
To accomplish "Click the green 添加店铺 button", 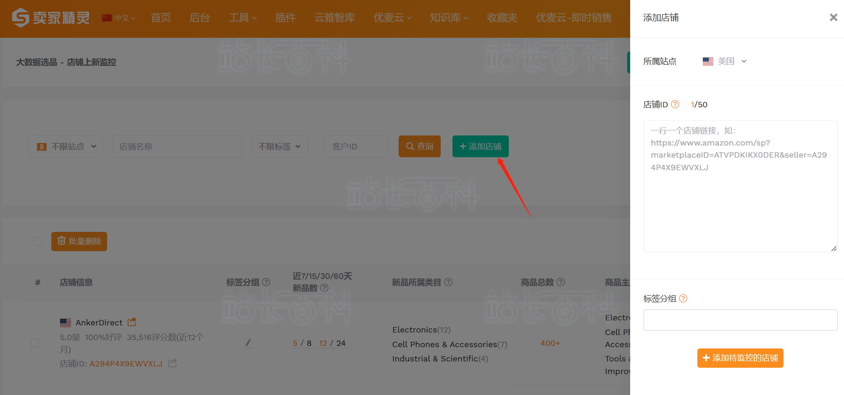I will click(481, 146).
